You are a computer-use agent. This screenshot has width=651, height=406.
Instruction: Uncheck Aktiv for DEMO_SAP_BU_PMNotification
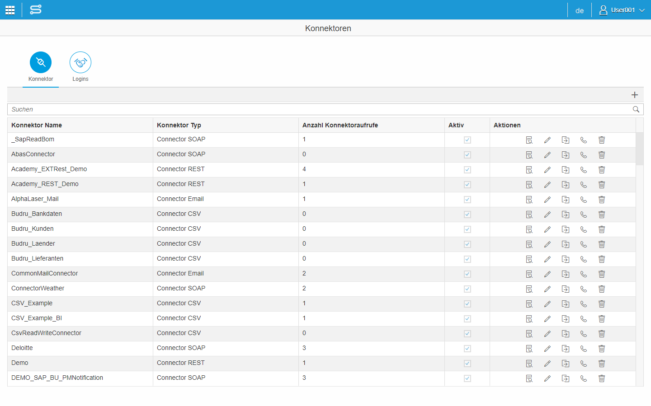pos(467,378)
